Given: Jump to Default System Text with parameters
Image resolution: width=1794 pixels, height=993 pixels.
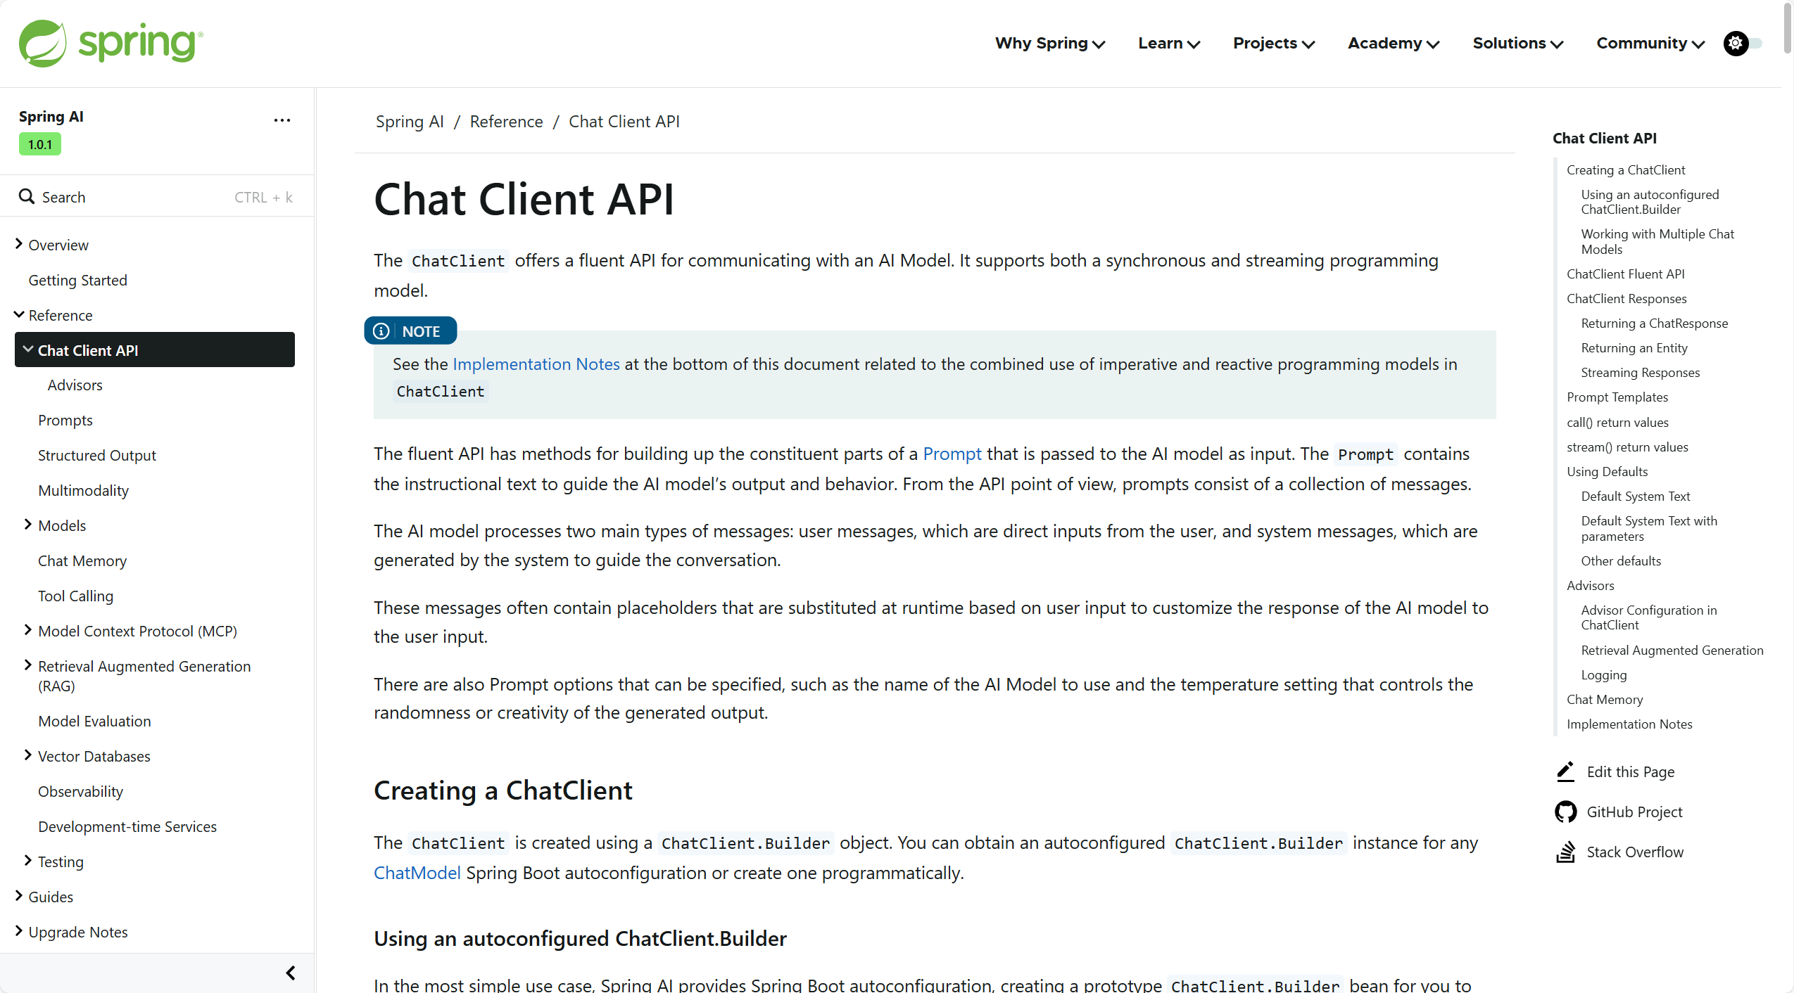Looking at the screenshot, I should coord(1649,528).
